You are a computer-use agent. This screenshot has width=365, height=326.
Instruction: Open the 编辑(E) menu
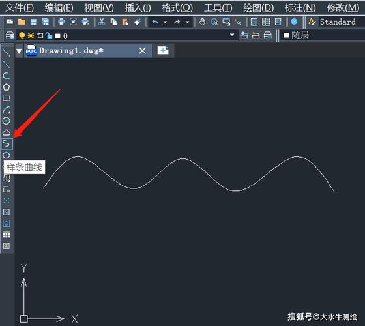pos(59,8)
